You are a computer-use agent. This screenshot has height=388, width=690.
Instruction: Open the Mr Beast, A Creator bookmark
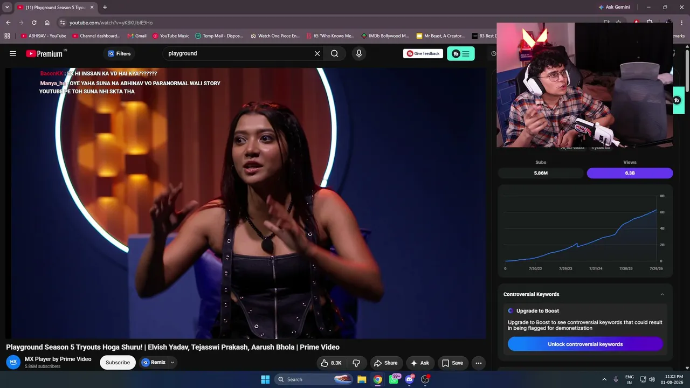click(x=440, y=36)
